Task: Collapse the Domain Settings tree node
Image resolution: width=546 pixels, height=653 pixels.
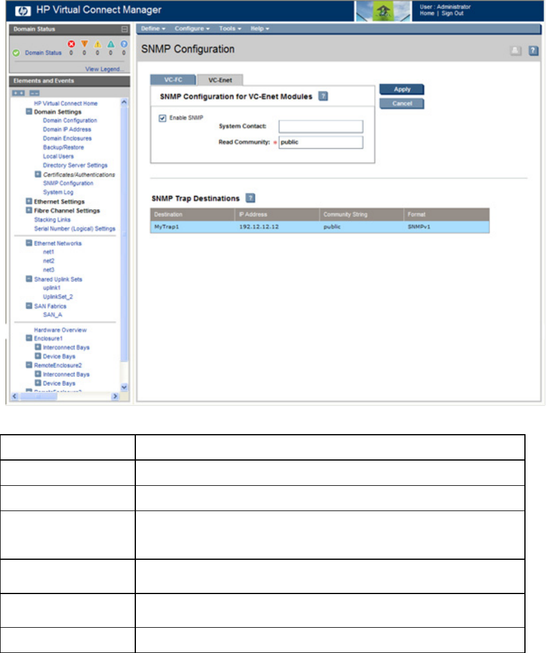Action: pyautogui.click(x=29, y=112)
